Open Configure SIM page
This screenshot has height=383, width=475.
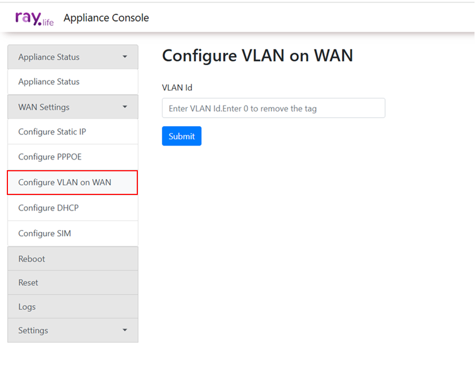(x=45, y=233)
